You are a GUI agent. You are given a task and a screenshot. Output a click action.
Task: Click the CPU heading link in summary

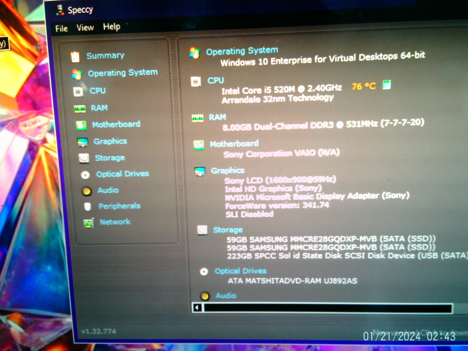[x=216, y=80]
